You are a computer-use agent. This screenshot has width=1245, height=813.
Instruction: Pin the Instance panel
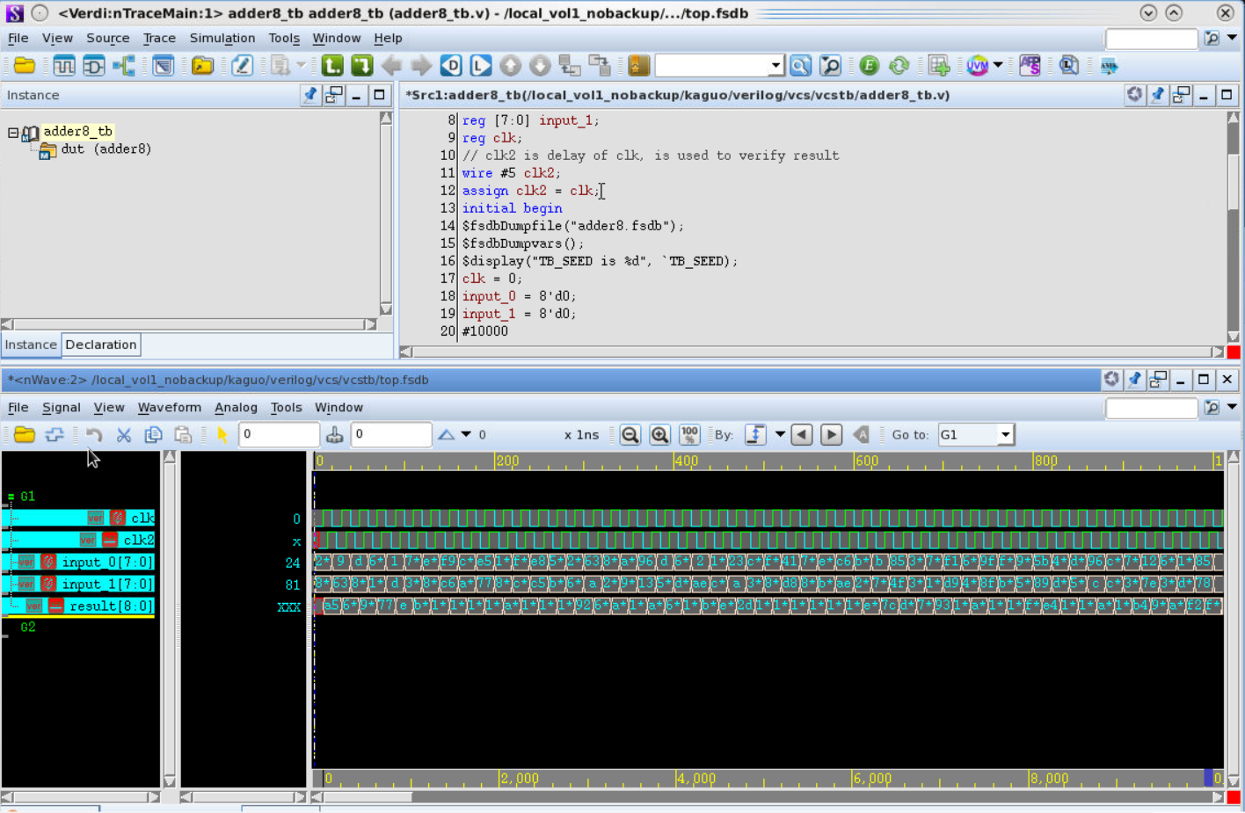click(x=310, y=95)
